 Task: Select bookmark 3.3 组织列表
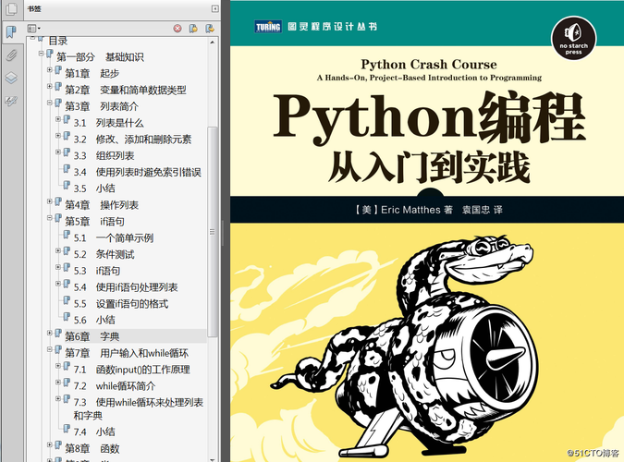(104, 155)
